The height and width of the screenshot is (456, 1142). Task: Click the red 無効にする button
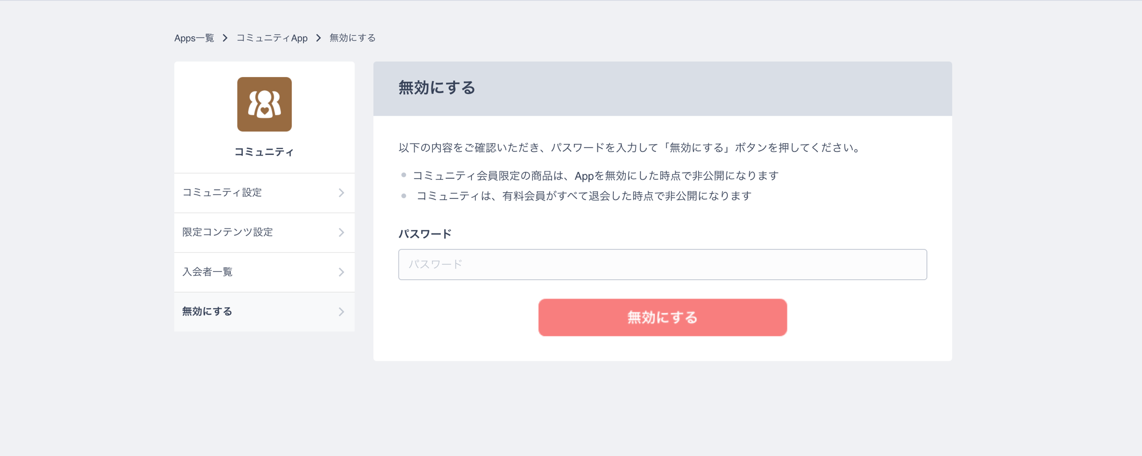click(662, 317)
